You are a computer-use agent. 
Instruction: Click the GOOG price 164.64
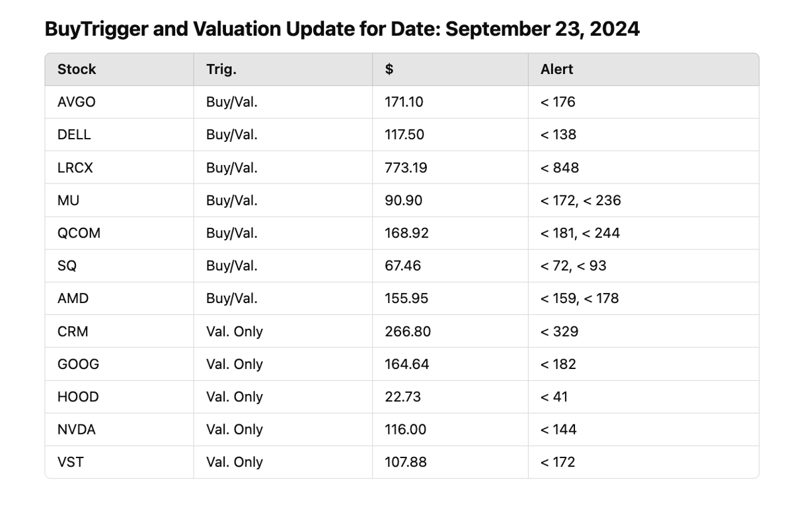point(406,364)
